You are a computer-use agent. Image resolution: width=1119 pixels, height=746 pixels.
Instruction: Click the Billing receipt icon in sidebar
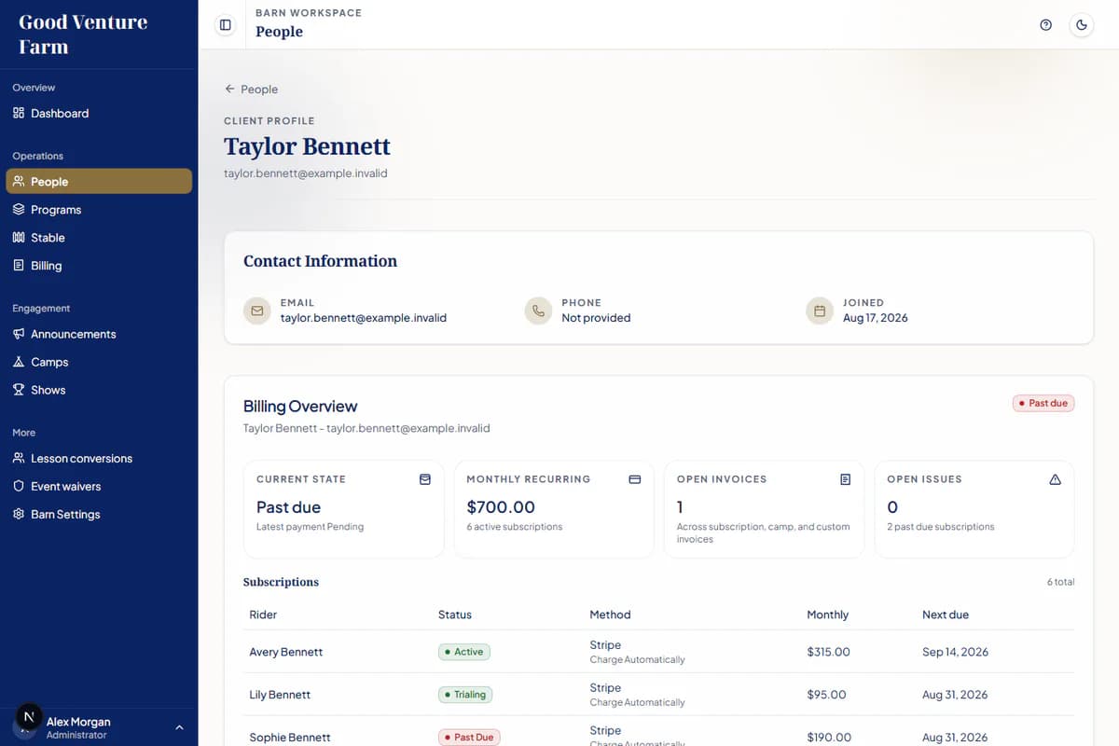pos(19,265)
